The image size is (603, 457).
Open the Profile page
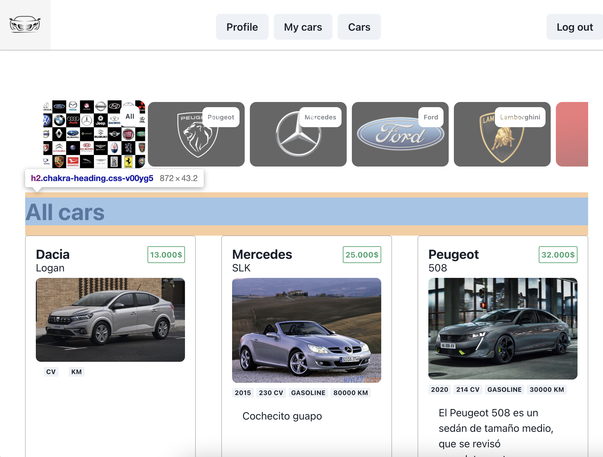242,27
